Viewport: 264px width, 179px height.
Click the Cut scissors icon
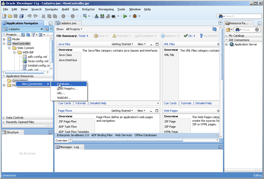[43, 16]
